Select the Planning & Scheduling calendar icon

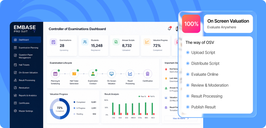55,74
